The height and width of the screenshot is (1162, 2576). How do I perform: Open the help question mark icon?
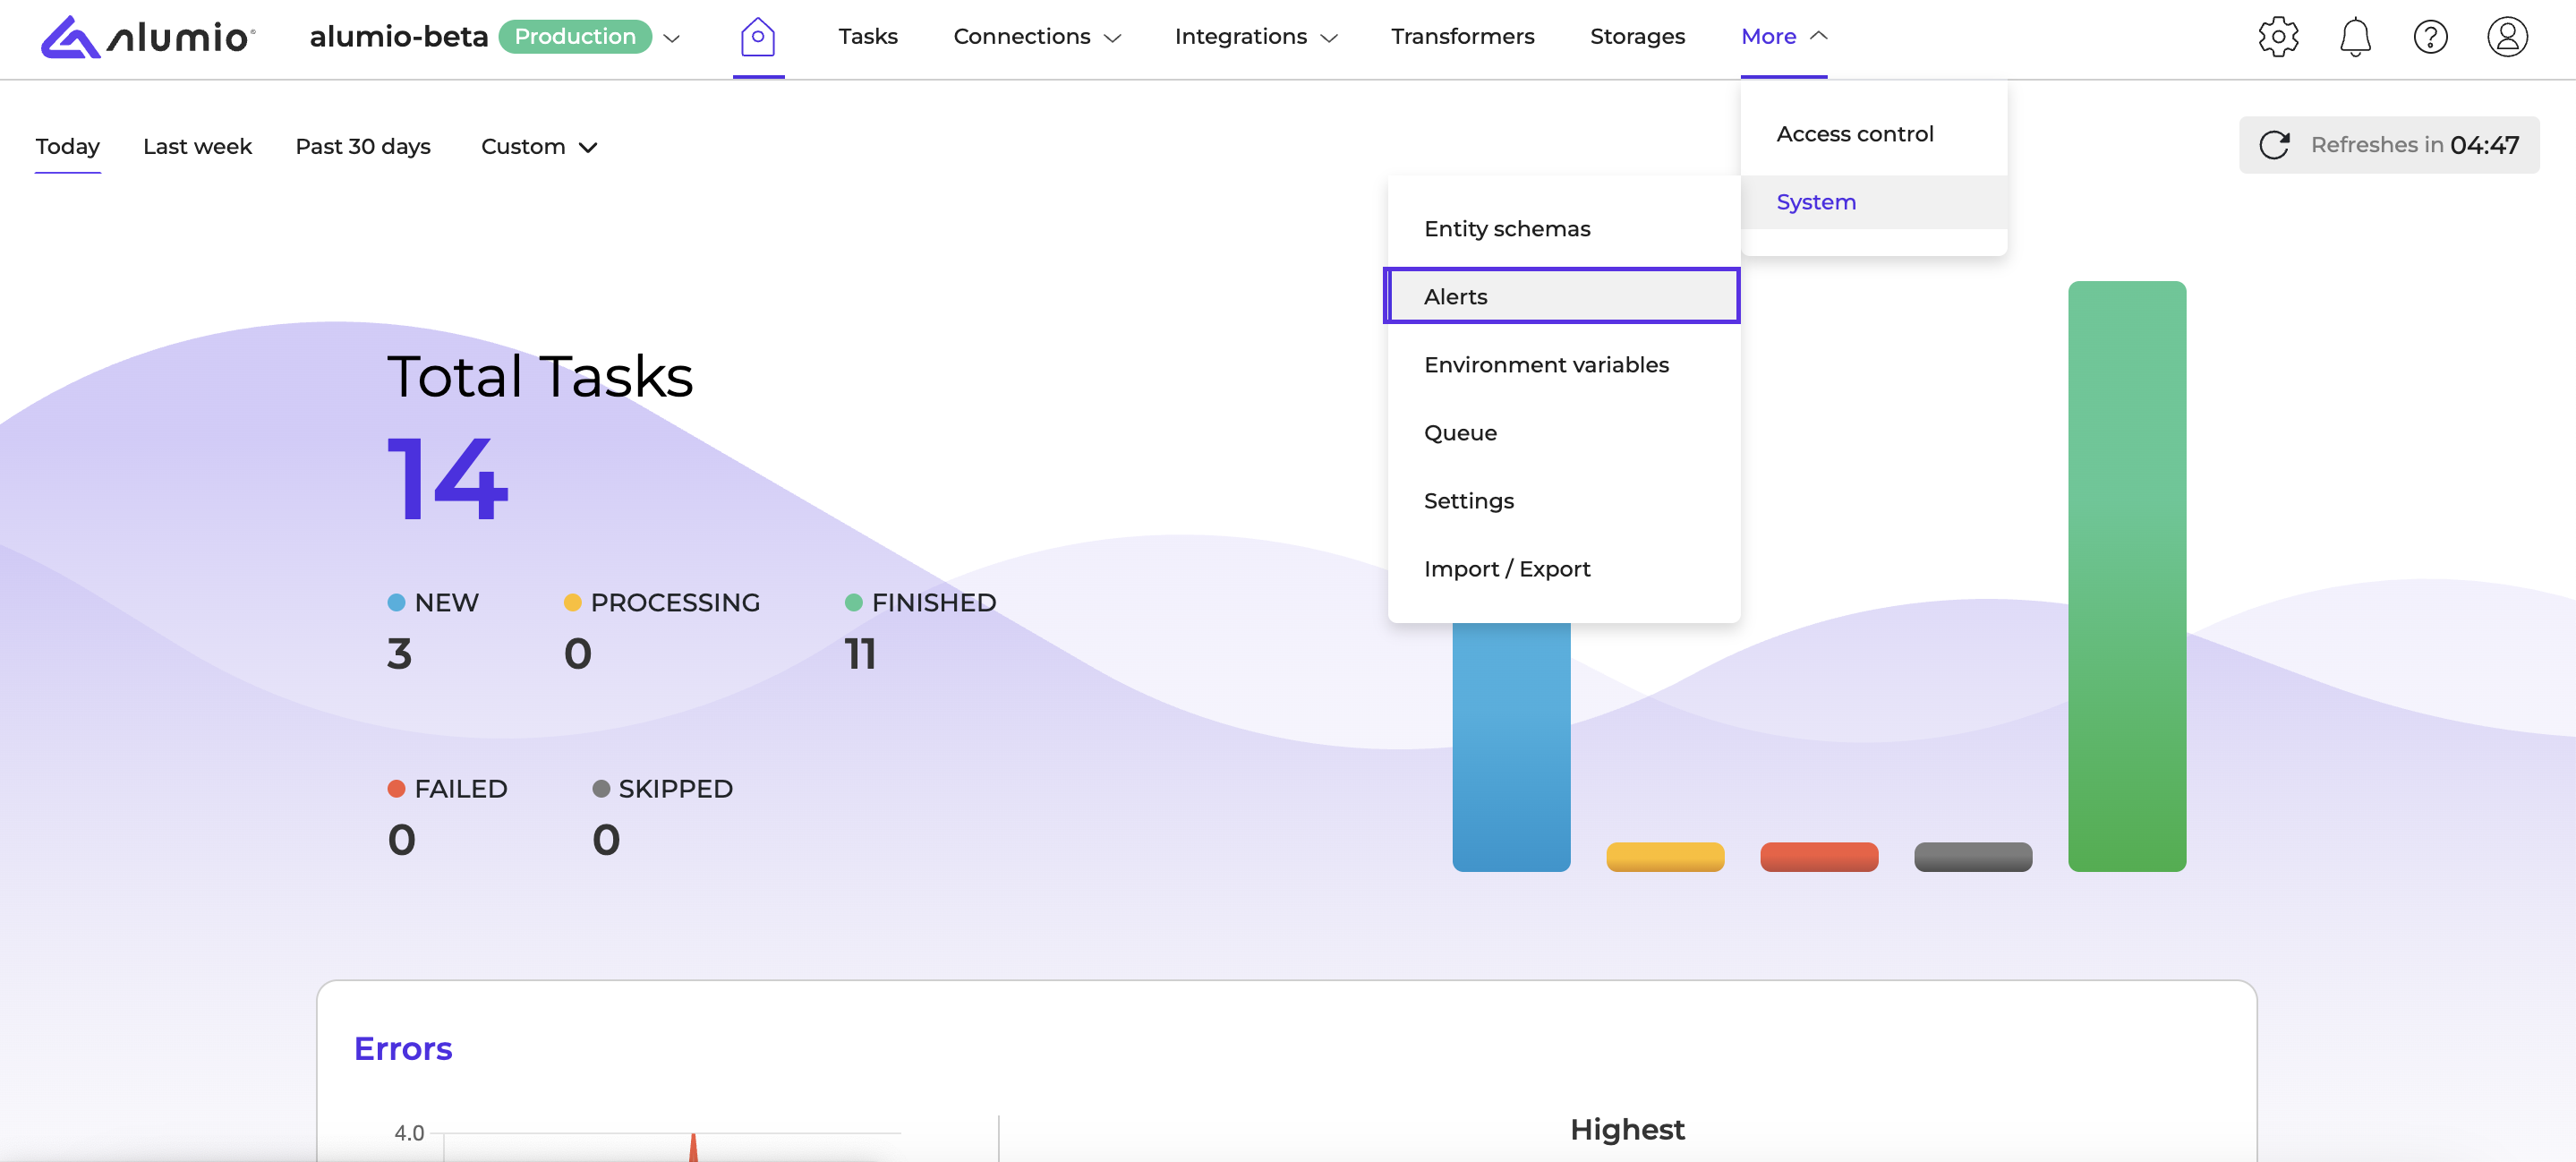pos(2430,37)
